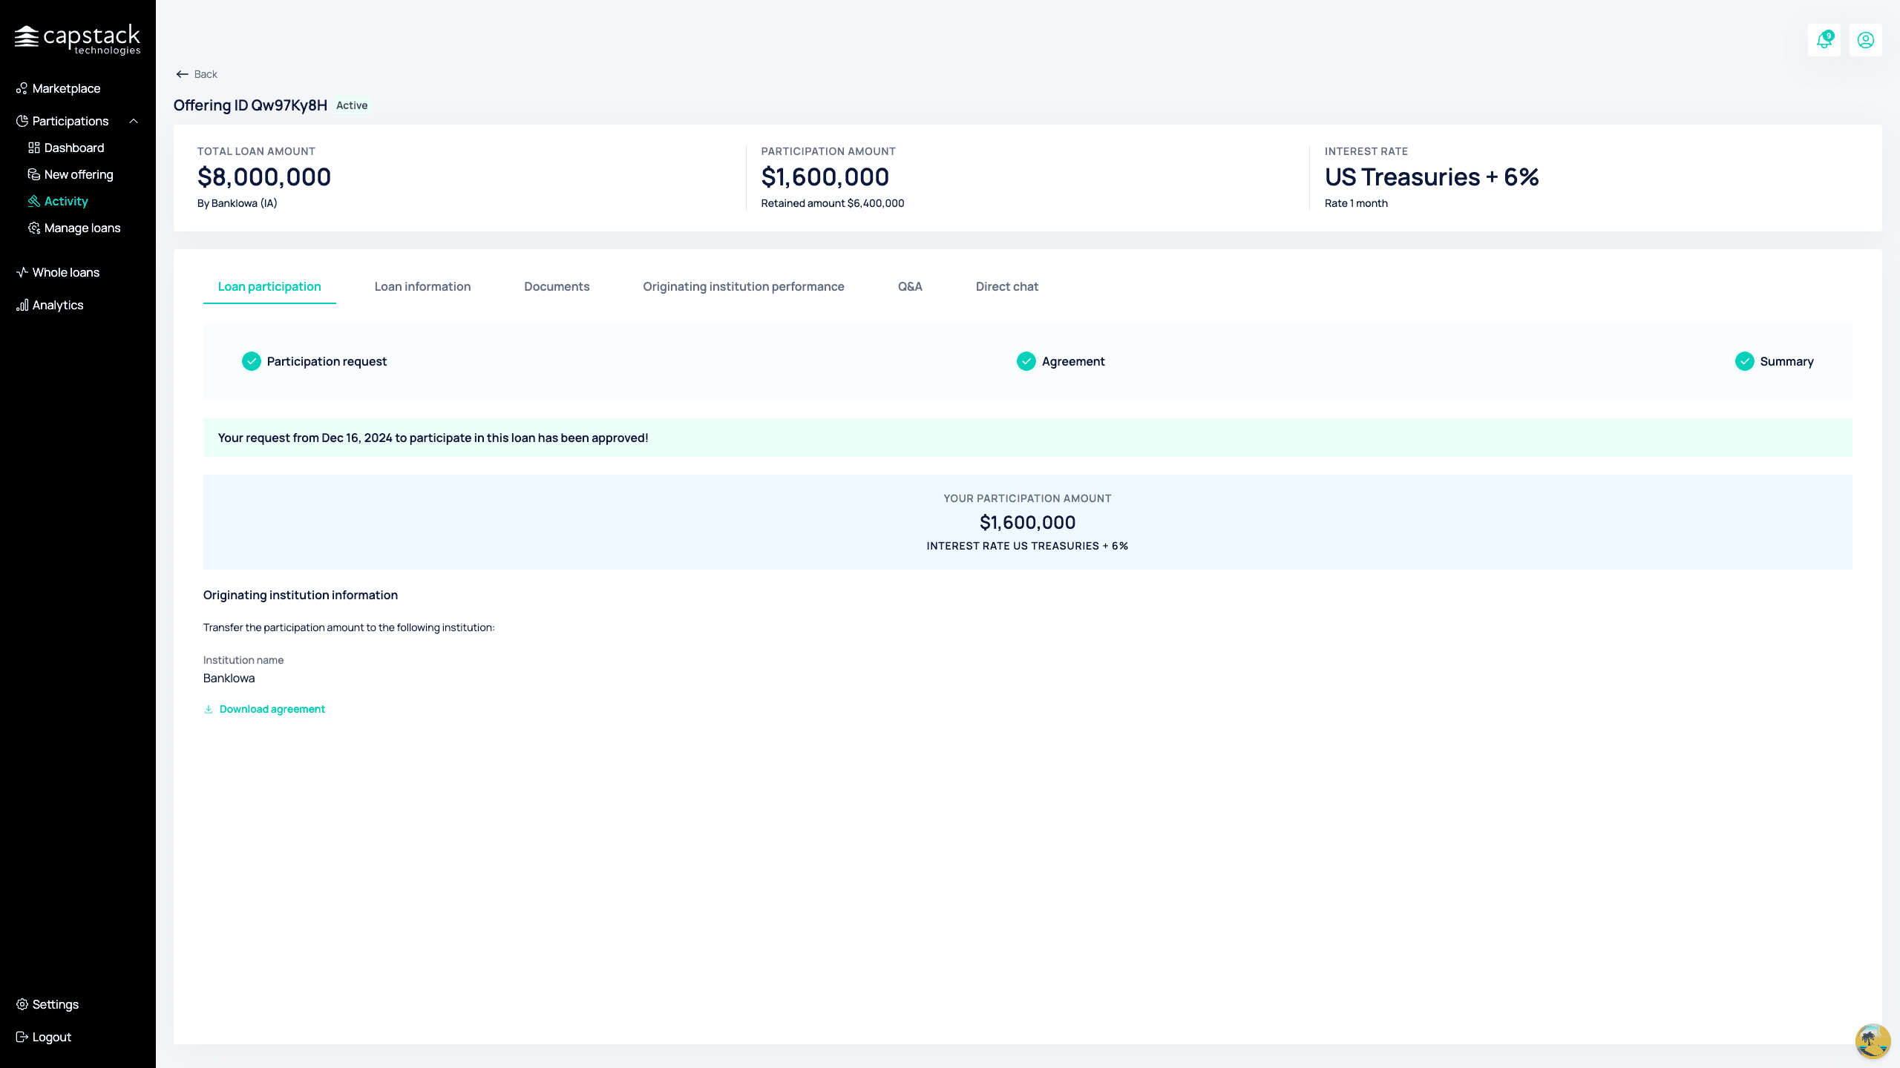1900x1068 pixels.
Task: Click the Download agreement link
Action: pos(272,709)
